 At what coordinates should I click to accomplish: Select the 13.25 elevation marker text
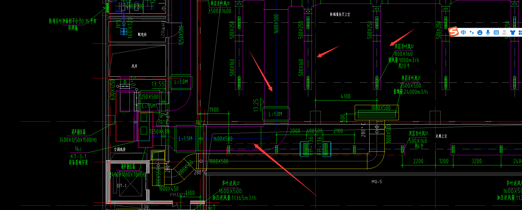256,105
